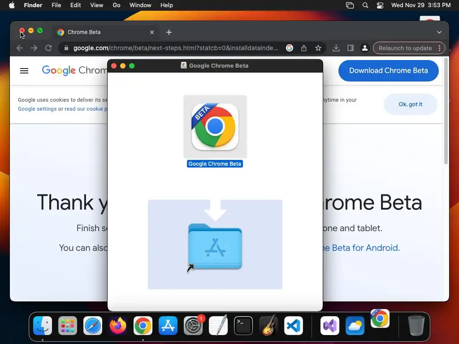The height and width of the screenshot is (344, 459).
Task: Open Chrome three-dot menu
Action: [439, 48]
